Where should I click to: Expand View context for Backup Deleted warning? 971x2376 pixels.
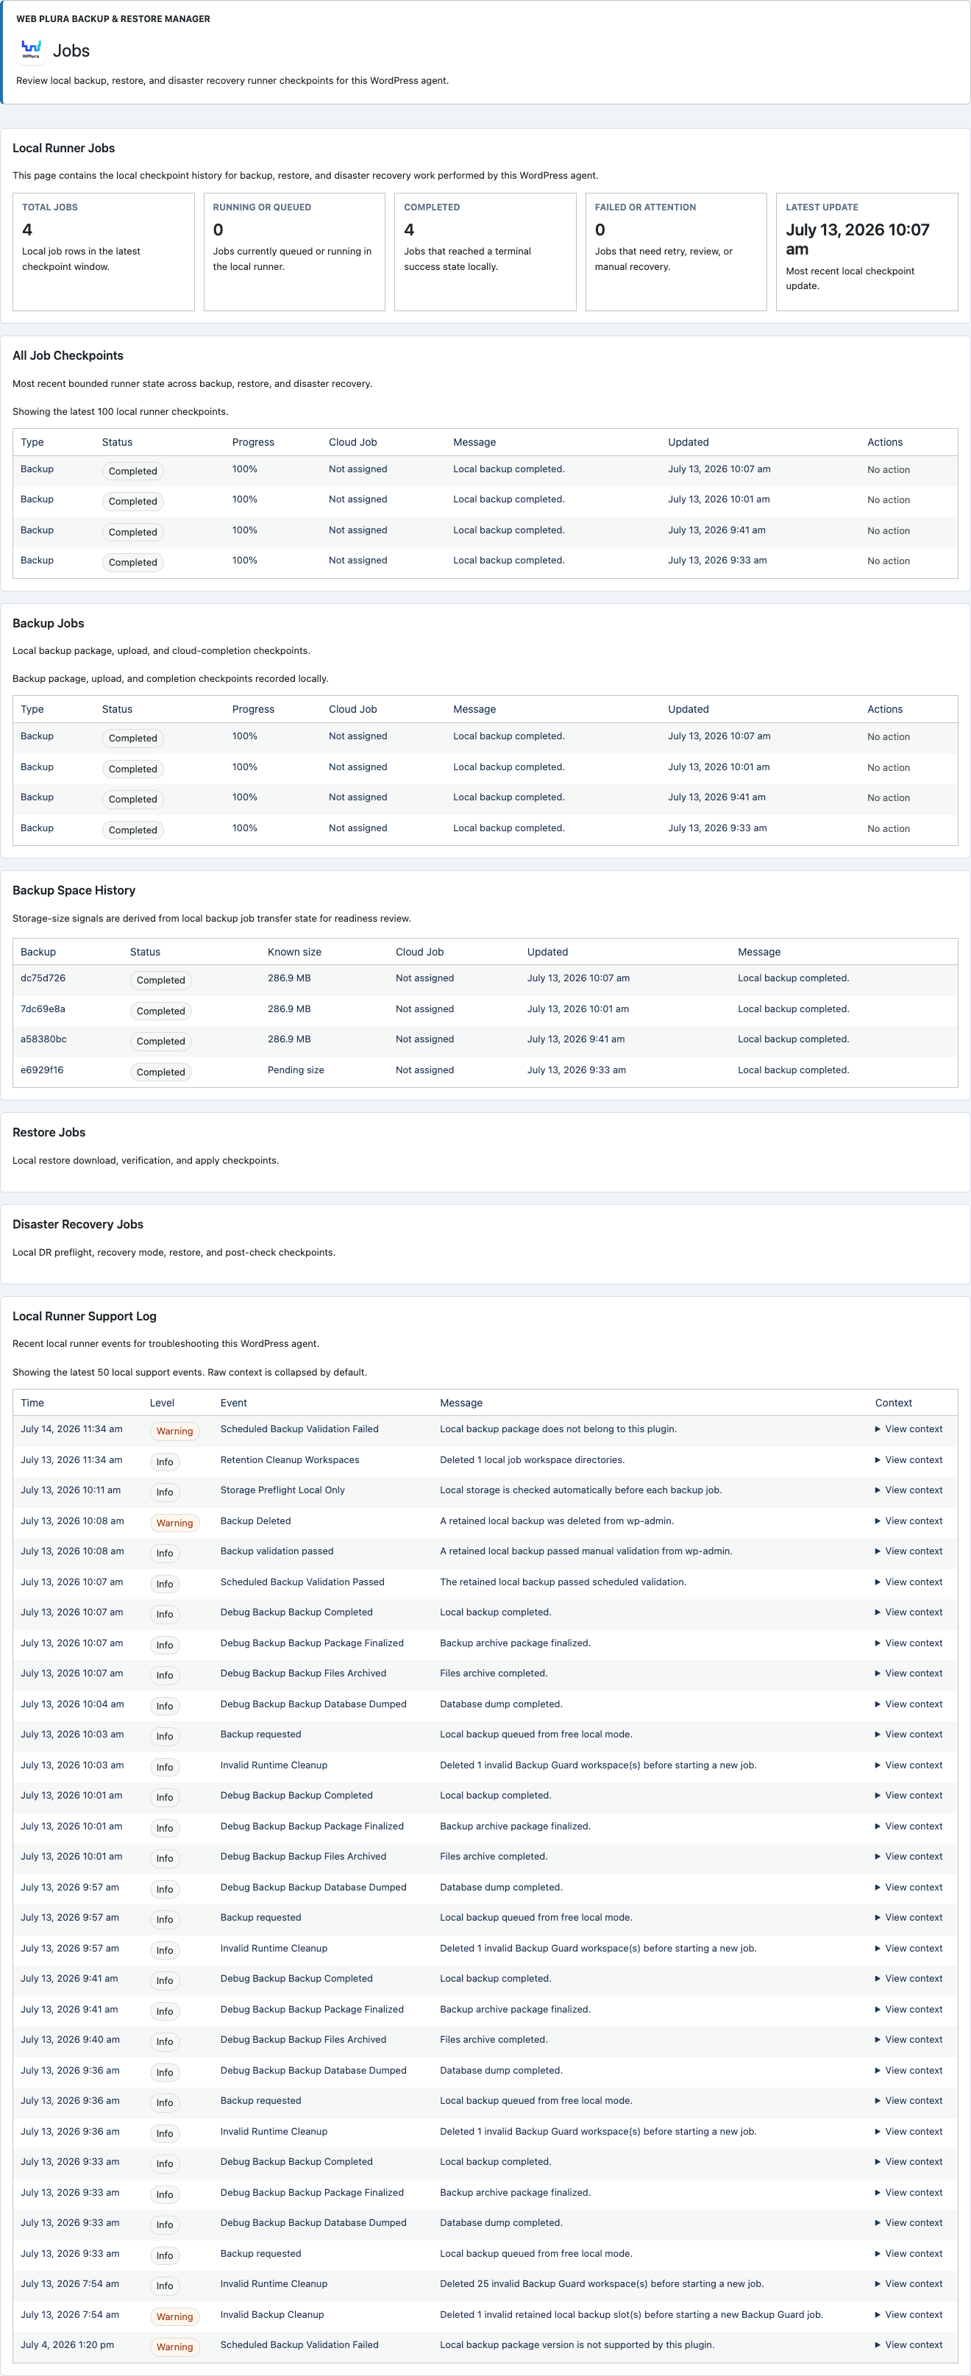908,1520
